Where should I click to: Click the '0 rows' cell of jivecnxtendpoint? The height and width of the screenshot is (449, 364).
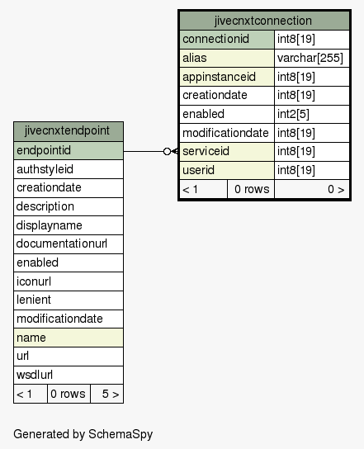point(69,394)
